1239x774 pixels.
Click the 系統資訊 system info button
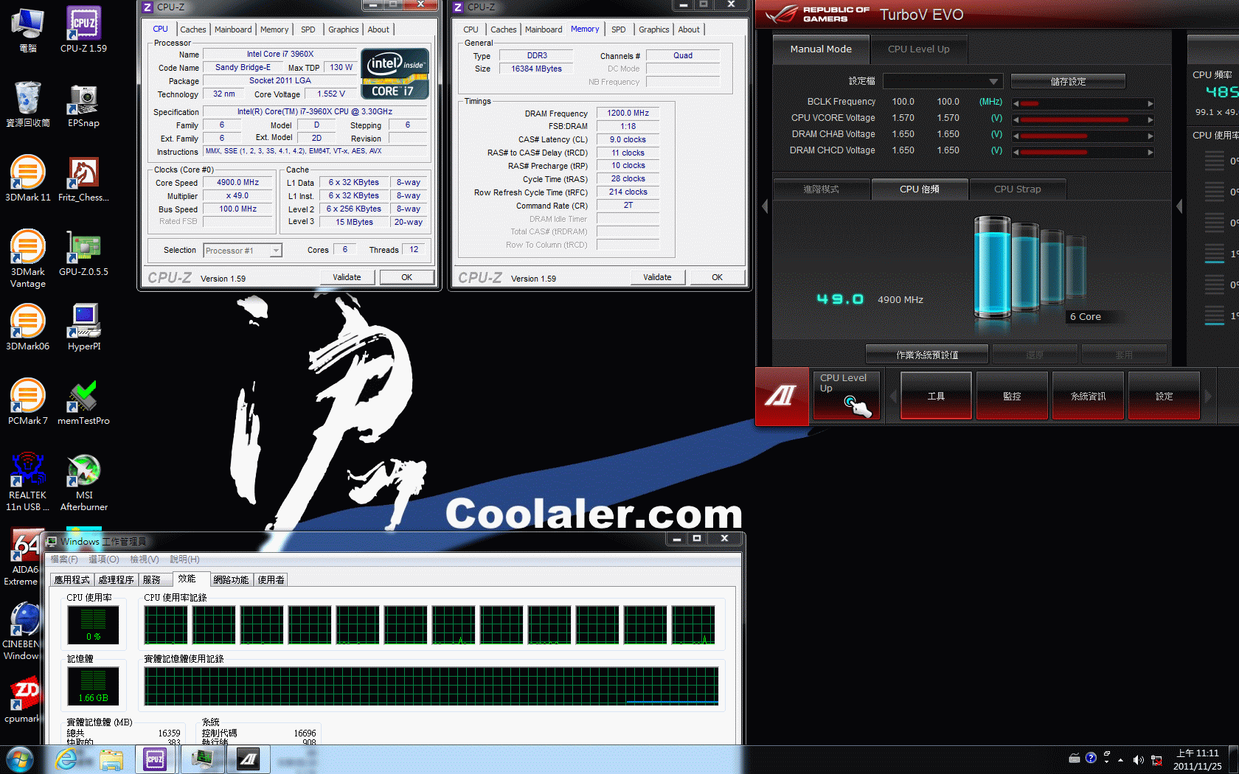(x=1088, y=396)
